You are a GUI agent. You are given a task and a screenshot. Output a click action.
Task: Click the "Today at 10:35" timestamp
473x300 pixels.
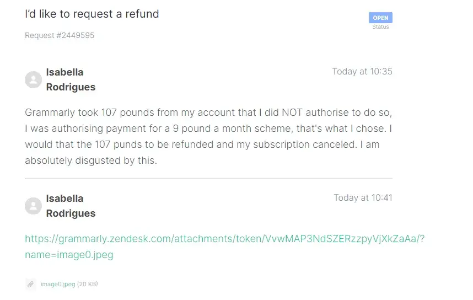(x=362, y=72)
